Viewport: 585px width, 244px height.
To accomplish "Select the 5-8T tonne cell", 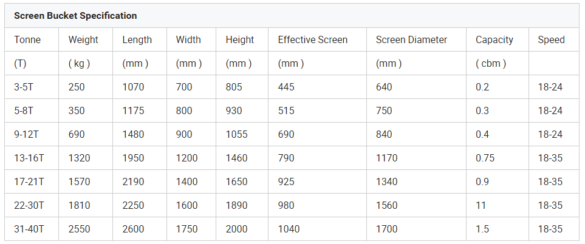I will [x=26, y=110].
